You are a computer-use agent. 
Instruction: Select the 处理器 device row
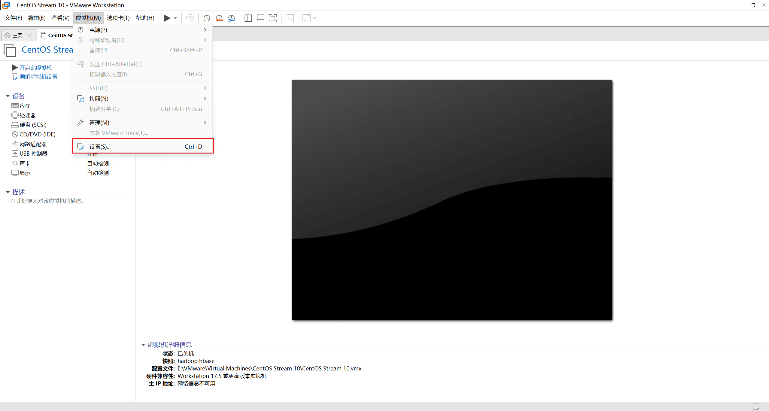coord(24,115)
